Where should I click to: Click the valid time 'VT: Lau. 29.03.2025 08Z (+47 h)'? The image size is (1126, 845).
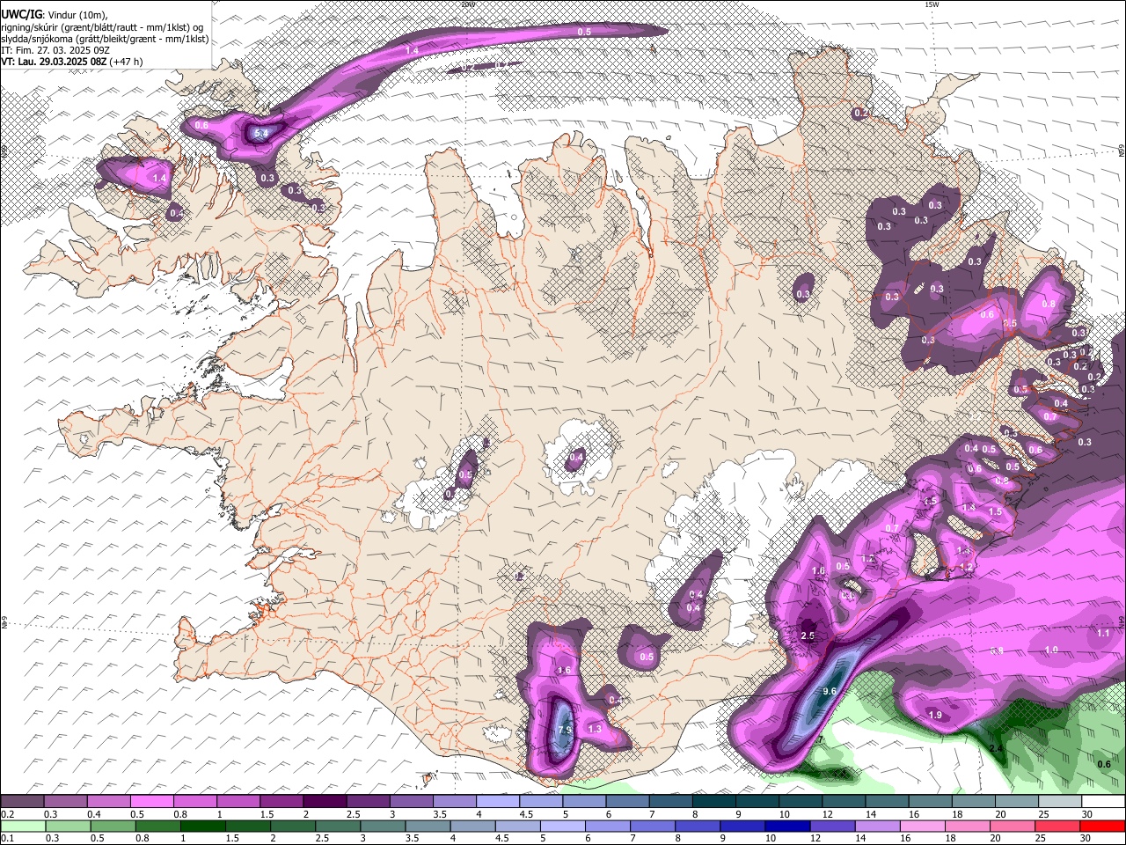pyautogui.click(x=72, y=62)
